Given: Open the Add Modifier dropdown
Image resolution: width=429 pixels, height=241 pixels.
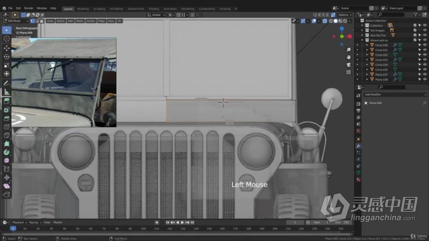Looking at the screenshot, I should point(395,94).
